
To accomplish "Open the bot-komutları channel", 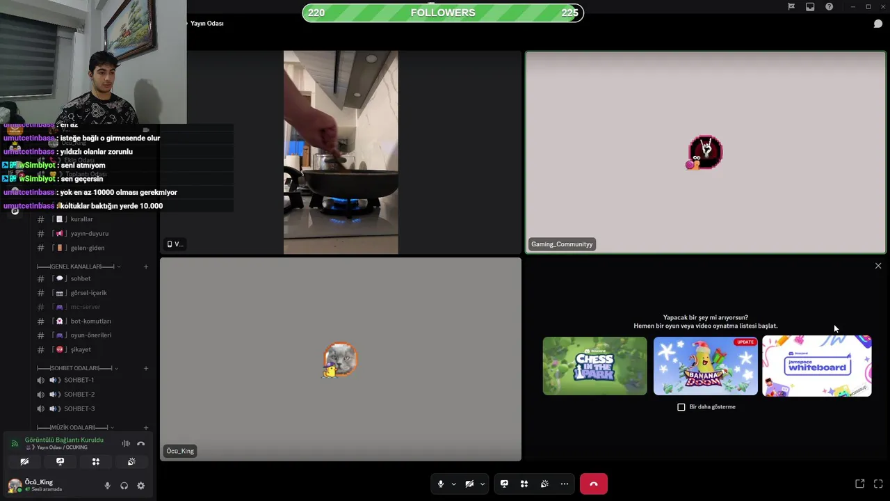I will pyautogui.click(x=92, y=321).
